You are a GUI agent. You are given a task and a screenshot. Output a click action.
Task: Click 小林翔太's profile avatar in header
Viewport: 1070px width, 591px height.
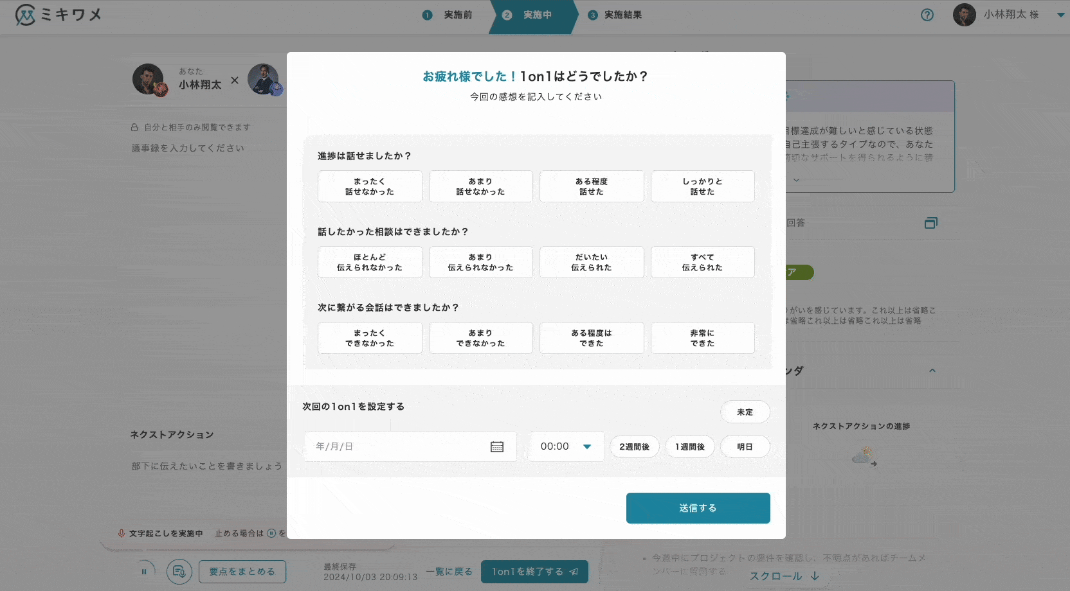(x=964, y=15)
